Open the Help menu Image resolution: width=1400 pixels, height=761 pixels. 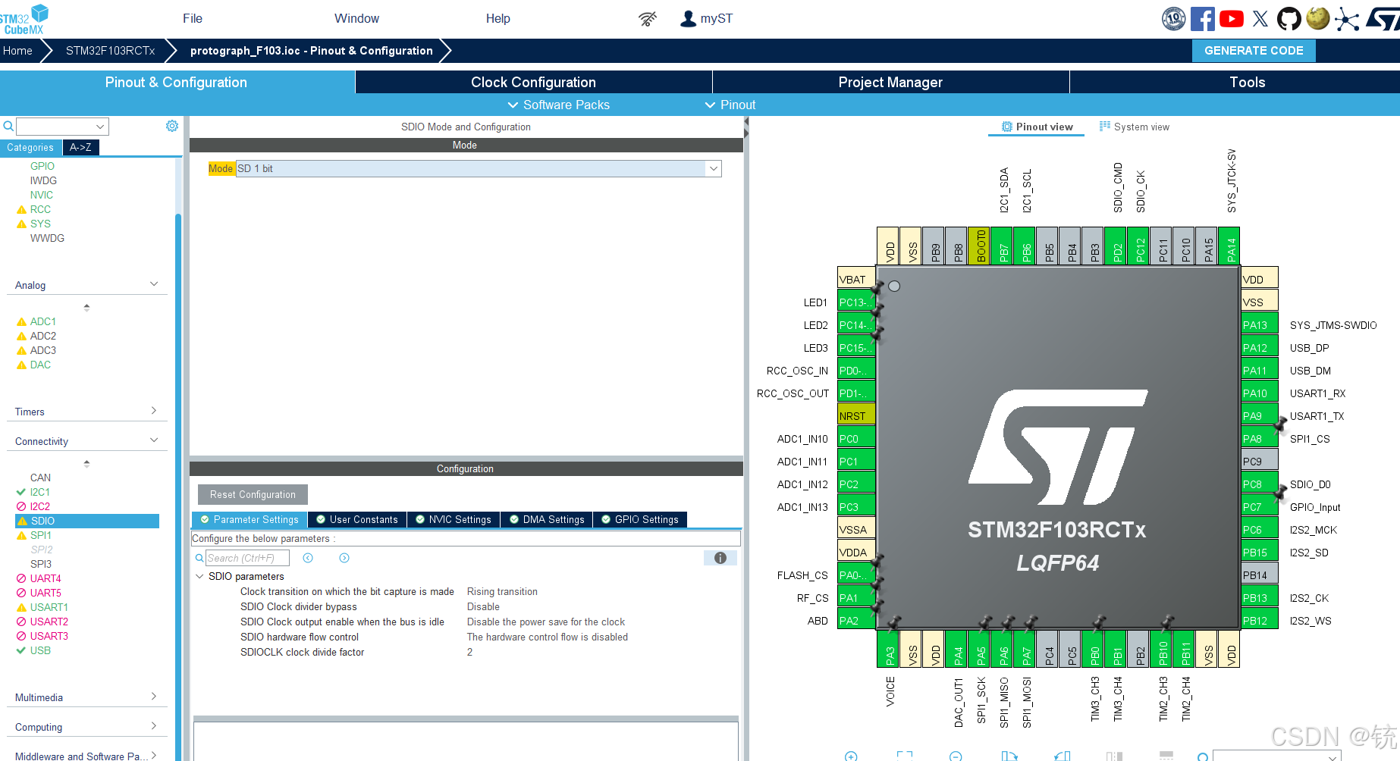498,18
